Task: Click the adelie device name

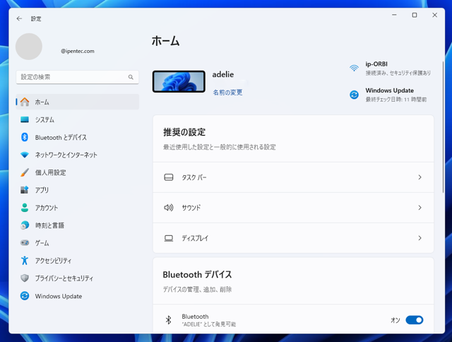Action: (x=223, y=74)
